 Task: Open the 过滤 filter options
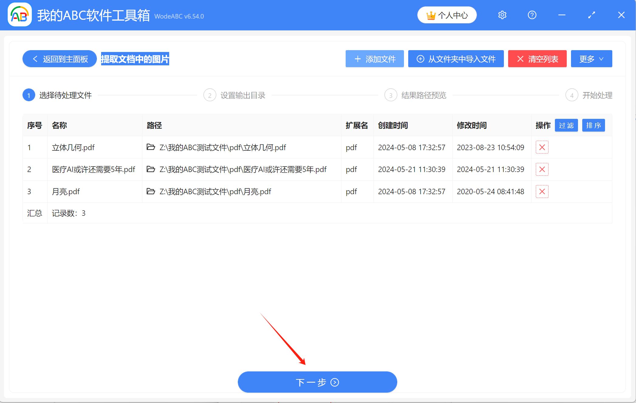pos(566,125)
